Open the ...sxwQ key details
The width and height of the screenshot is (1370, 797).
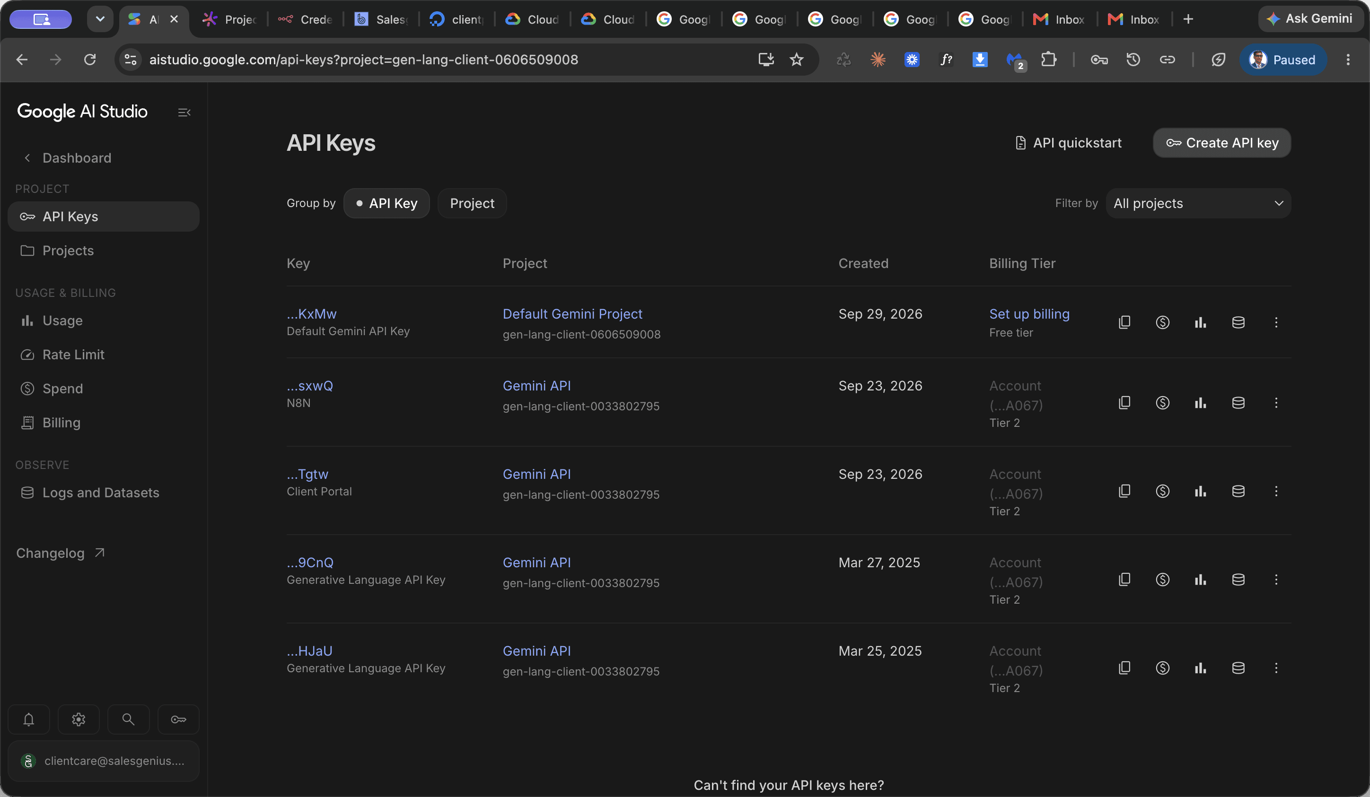(x=310, y=386)
